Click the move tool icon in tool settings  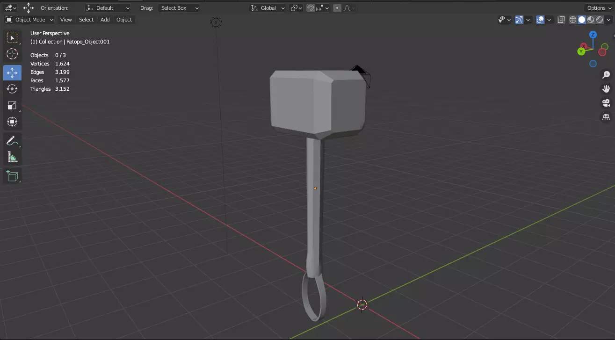tap(29, 8)
